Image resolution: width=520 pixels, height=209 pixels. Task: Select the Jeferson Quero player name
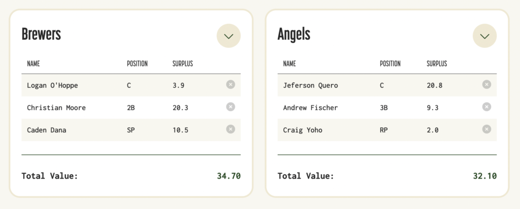tap(310, 85)
